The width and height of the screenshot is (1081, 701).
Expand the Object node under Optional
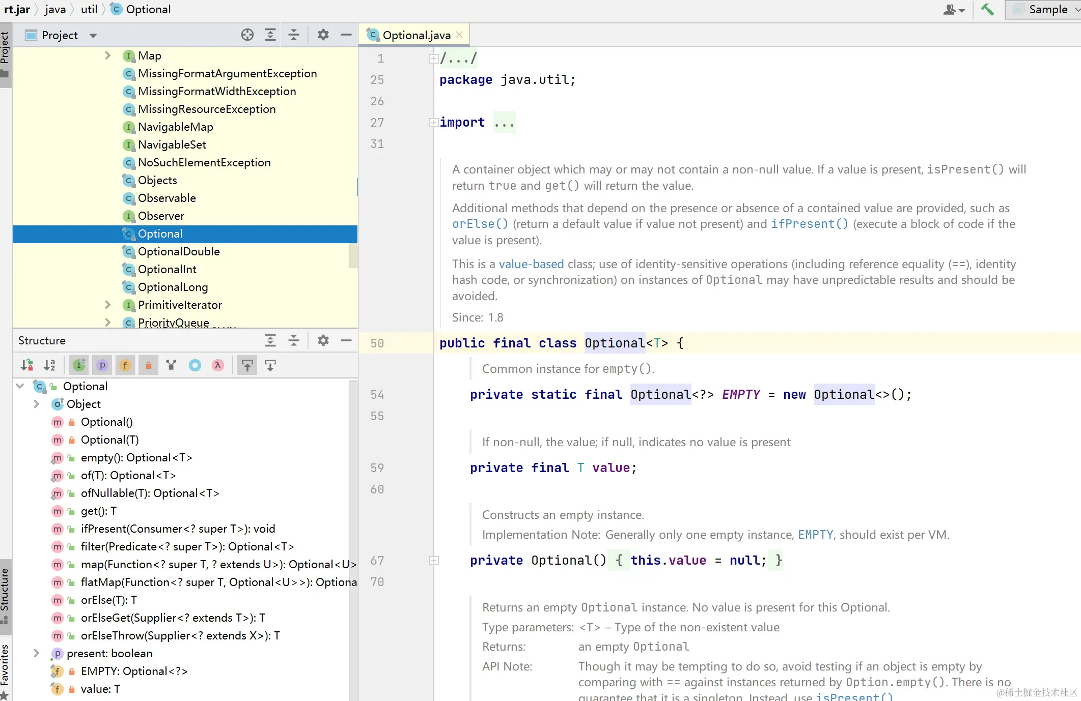point(35,403)
